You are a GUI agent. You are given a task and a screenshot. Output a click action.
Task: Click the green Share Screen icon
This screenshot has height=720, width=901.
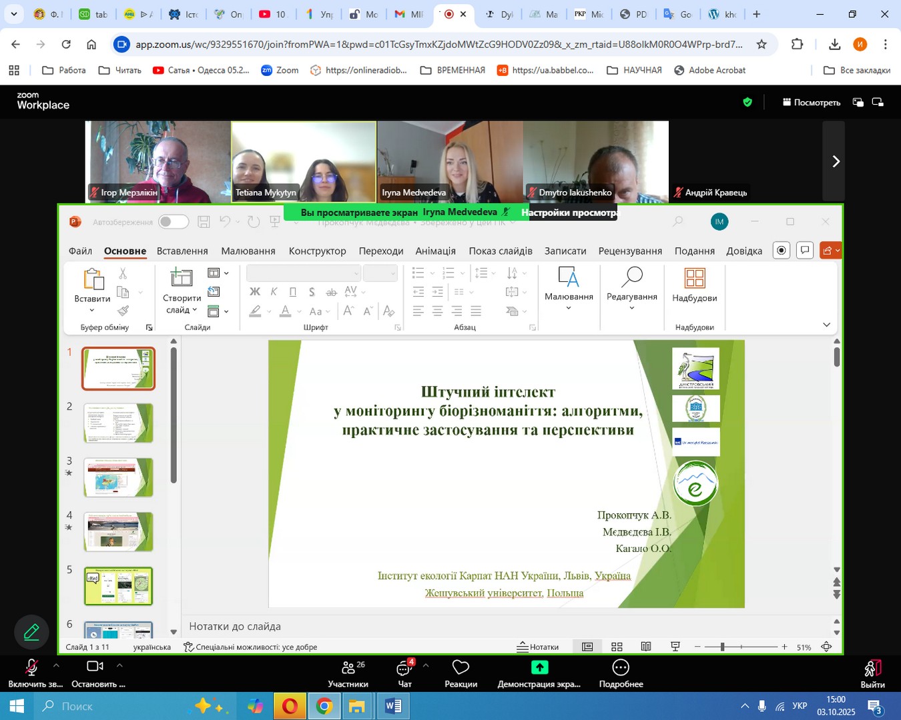[x=539, y=667]
